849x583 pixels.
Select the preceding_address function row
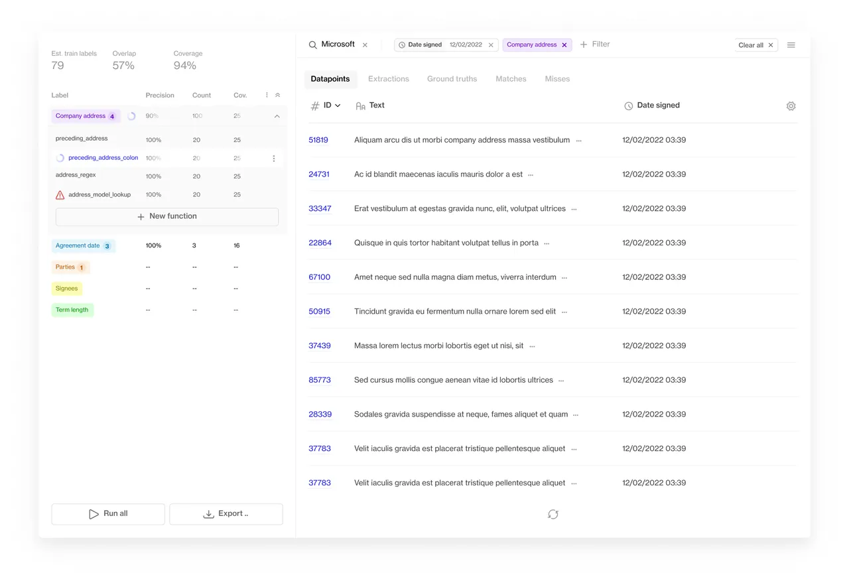click(167, 139)
